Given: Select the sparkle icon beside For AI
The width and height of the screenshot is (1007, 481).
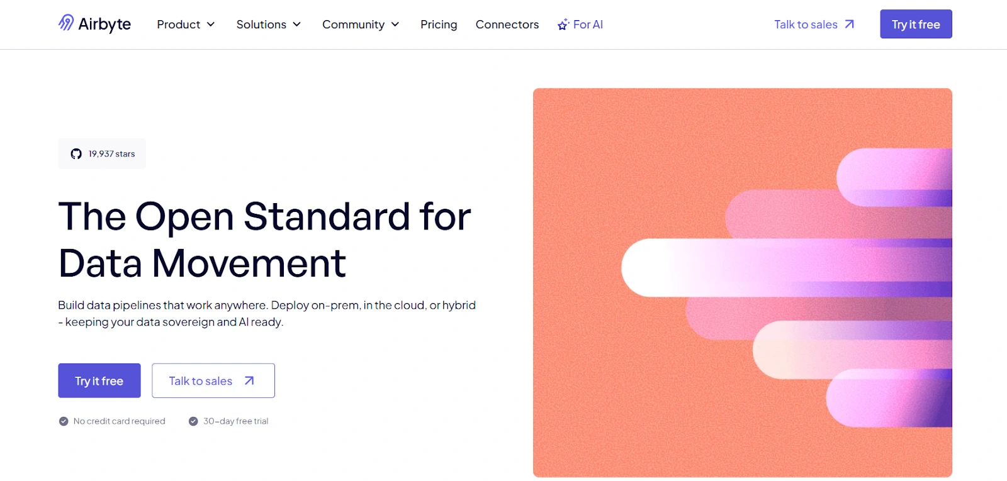Looking at the screenshot, I should point(562,25).
